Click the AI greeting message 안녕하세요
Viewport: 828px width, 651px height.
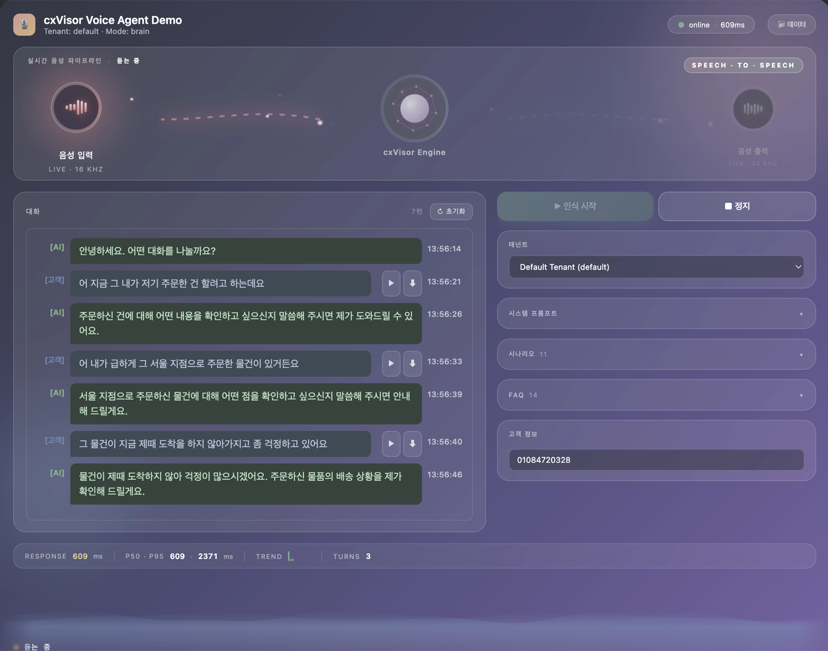click(x=246, y=251)
